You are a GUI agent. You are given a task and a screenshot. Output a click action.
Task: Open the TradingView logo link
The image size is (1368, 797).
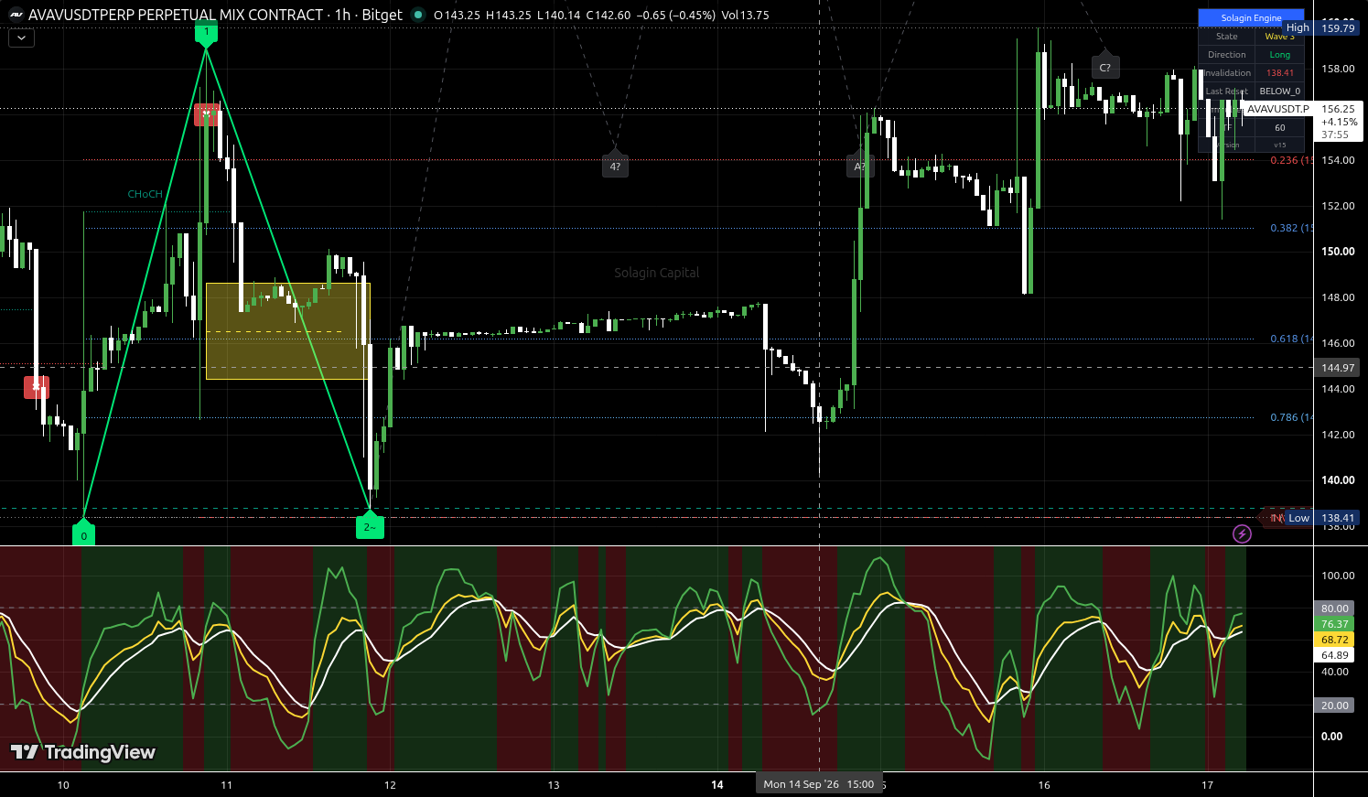pyautogui.click(x=83, y=752)
